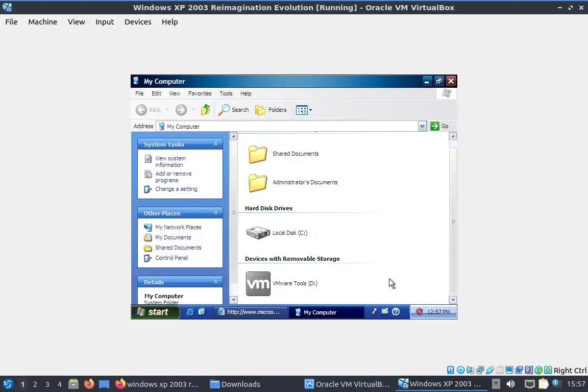Expand the Address bar dropdown
The image size is (588, 392).
(422, 126)
